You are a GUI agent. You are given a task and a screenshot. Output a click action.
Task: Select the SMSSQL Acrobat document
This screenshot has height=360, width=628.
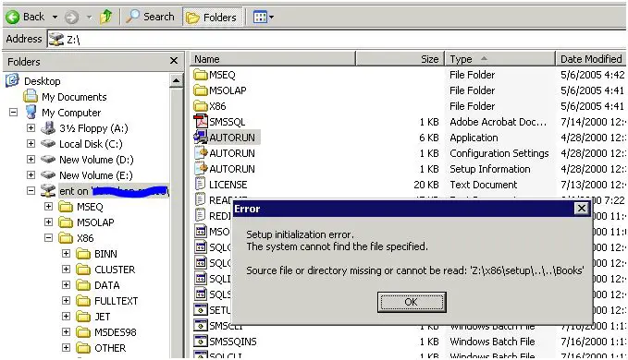click(227, 122)
